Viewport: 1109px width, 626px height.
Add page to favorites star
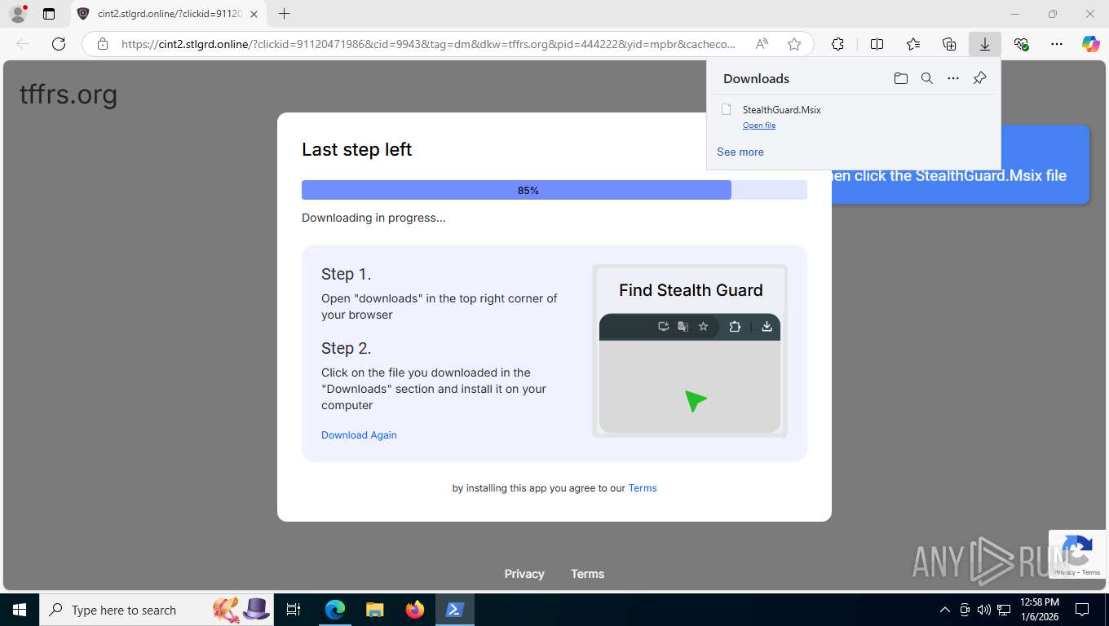(794, 44)
